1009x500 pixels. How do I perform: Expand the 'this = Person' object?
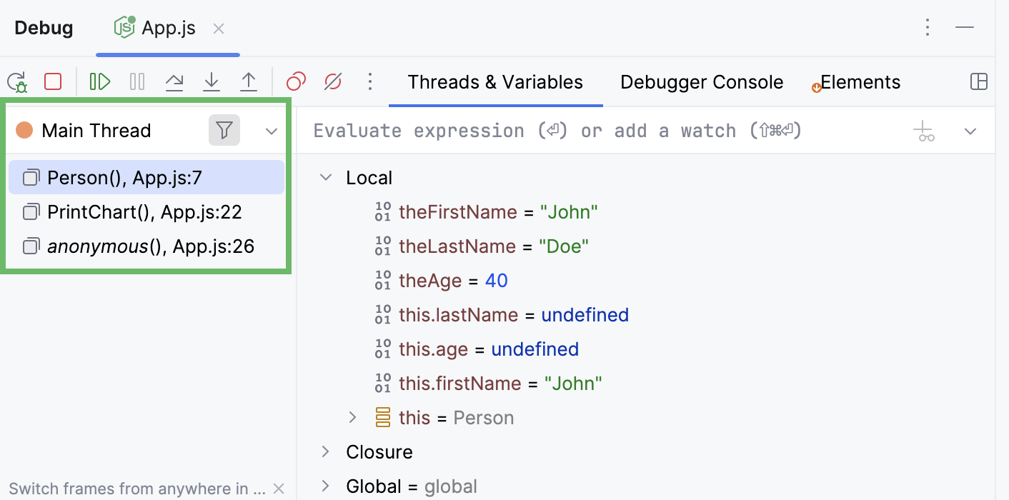click(x=352, y=418)
